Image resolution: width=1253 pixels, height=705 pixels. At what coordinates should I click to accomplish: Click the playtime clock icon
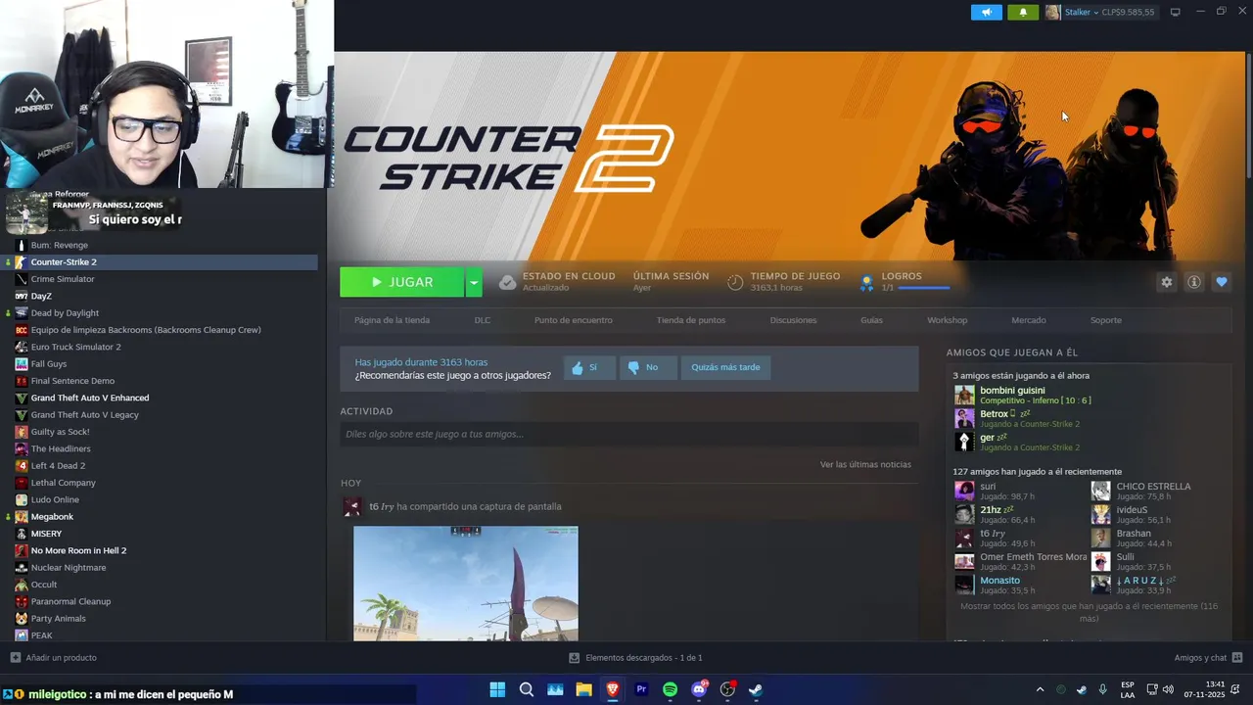[x=735, y=282]
